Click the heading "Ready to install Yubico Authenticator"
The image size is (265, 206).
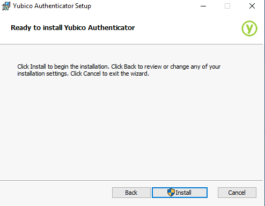[x=73, y=28]
